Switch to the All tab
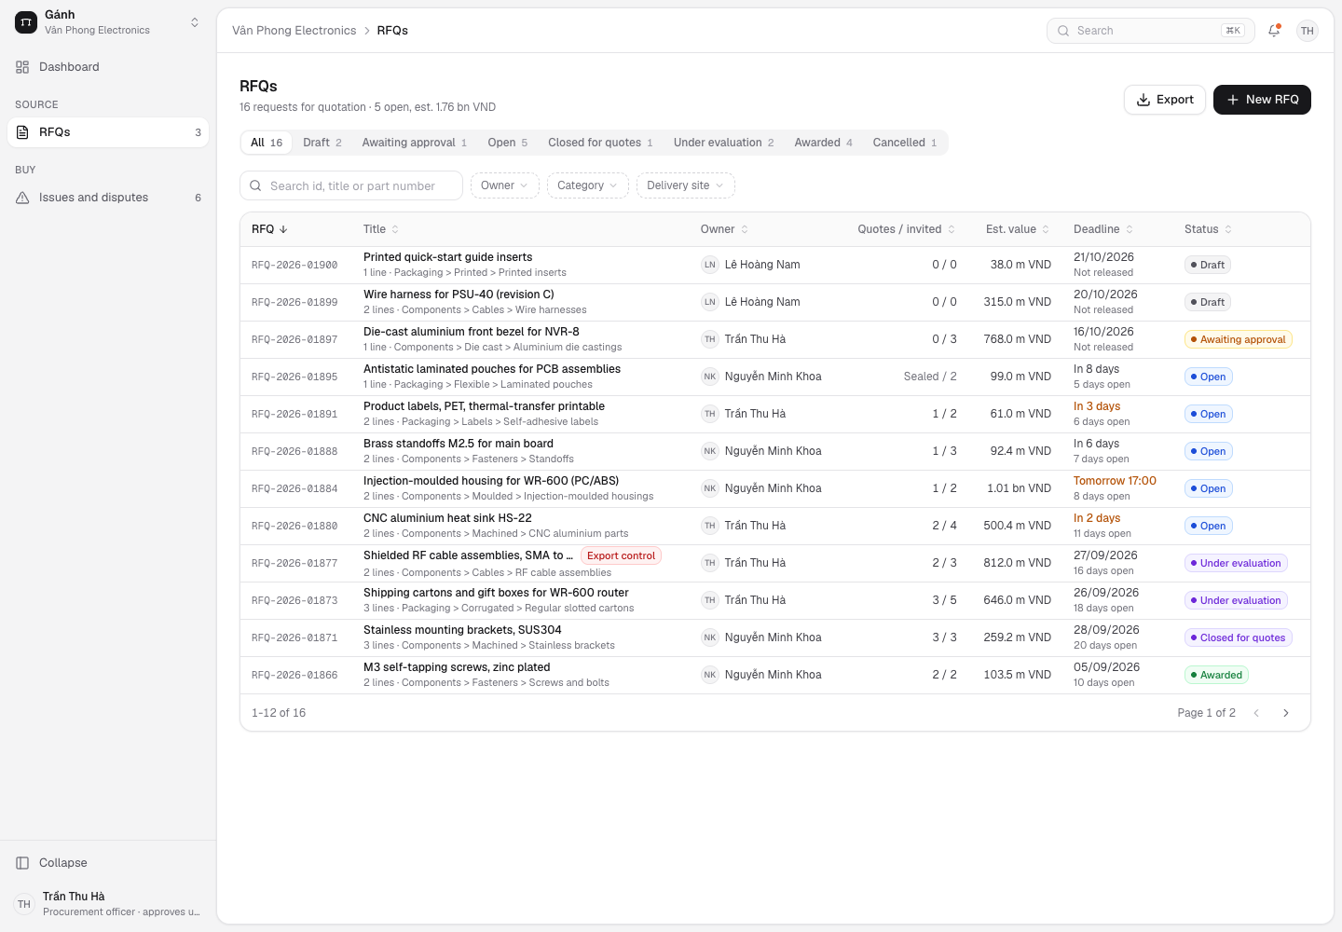Image resolution: width=1342 pixels, height=932 pixels. 267,143
